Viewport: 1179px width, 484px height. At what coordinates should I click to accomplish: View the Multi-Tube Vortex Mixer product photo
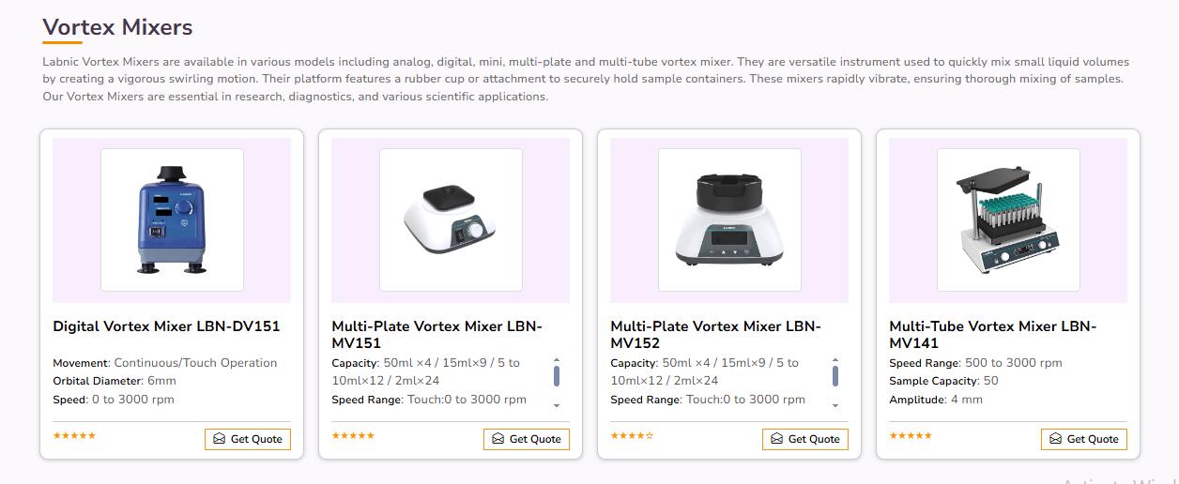pyautogui.click(x=1008, y=219)
